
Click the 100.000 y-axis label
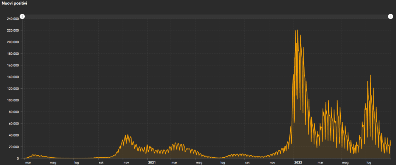(13, 100)
